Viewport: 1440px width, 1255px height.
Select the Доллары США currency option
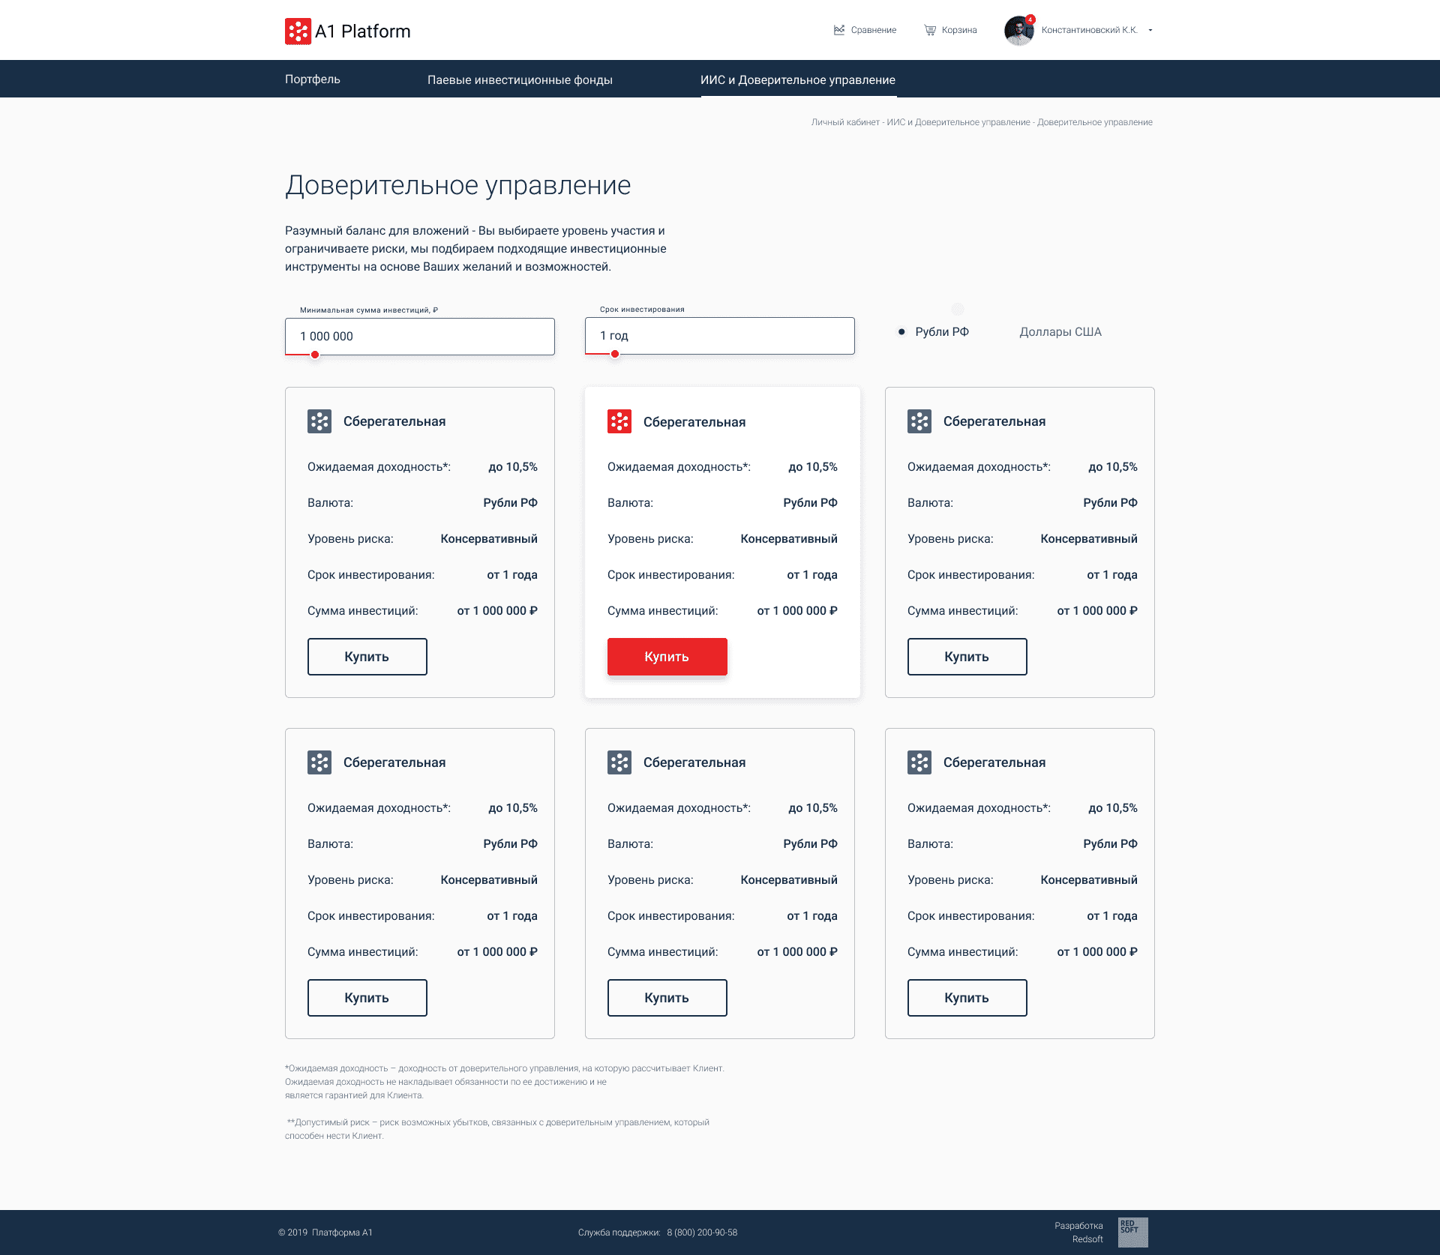(x=1060, y=331)
